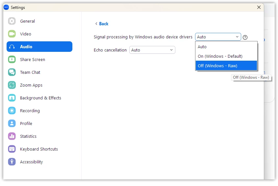
Task: Open the Echo cancellation dropdown
Action: 152,50
